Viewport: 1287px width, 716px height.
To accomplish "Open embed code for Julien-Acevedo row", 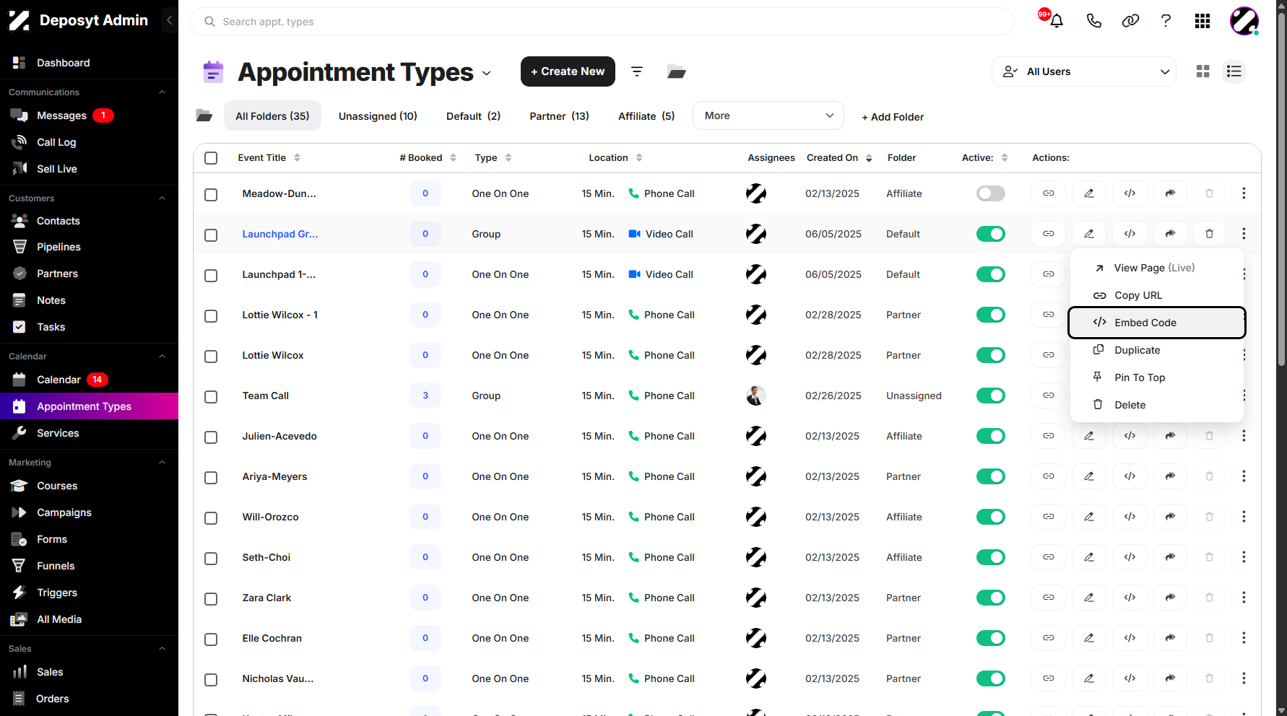I will pyautogui.click(x=1130, y=436).
